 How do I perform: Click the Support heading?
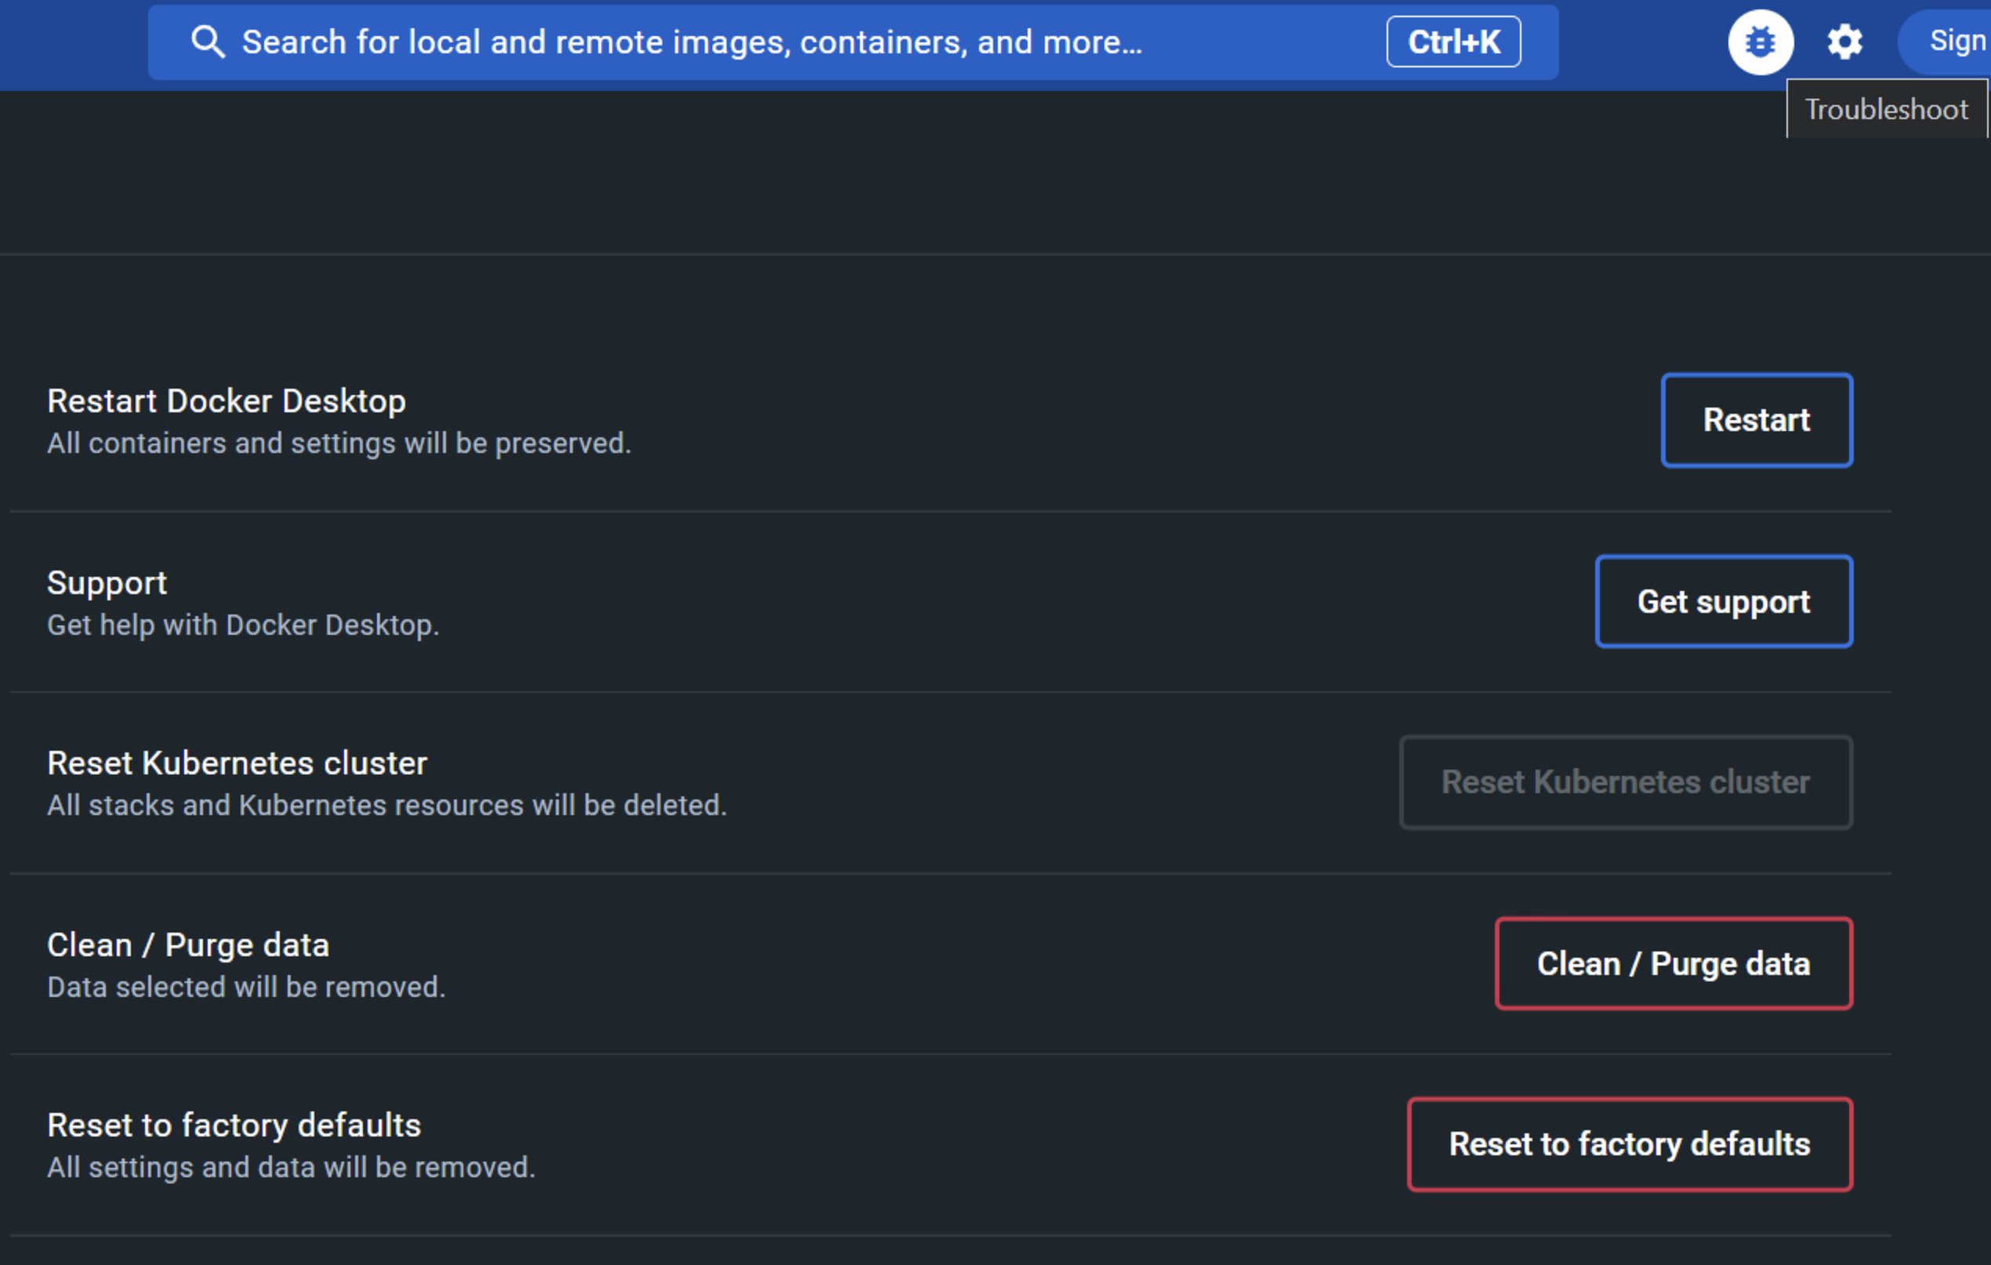pos(107,583)
